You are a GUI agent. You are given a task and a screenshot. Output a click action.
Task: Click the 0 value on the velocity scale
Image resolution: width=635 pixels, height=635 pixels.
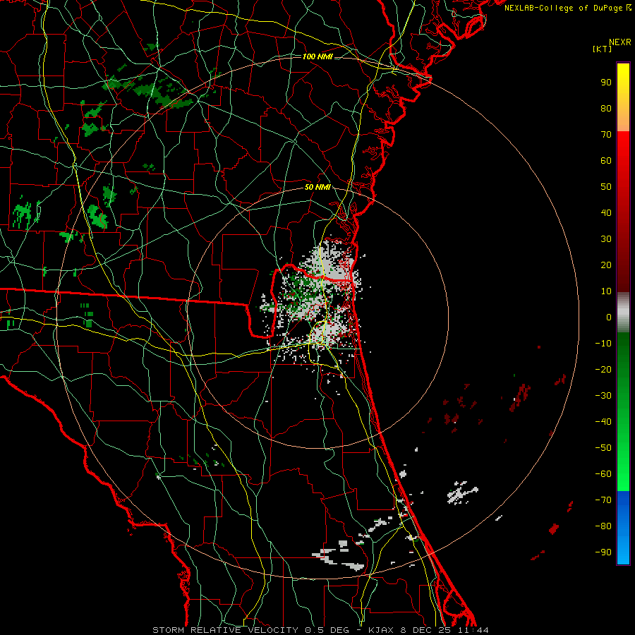click(609, 317)
